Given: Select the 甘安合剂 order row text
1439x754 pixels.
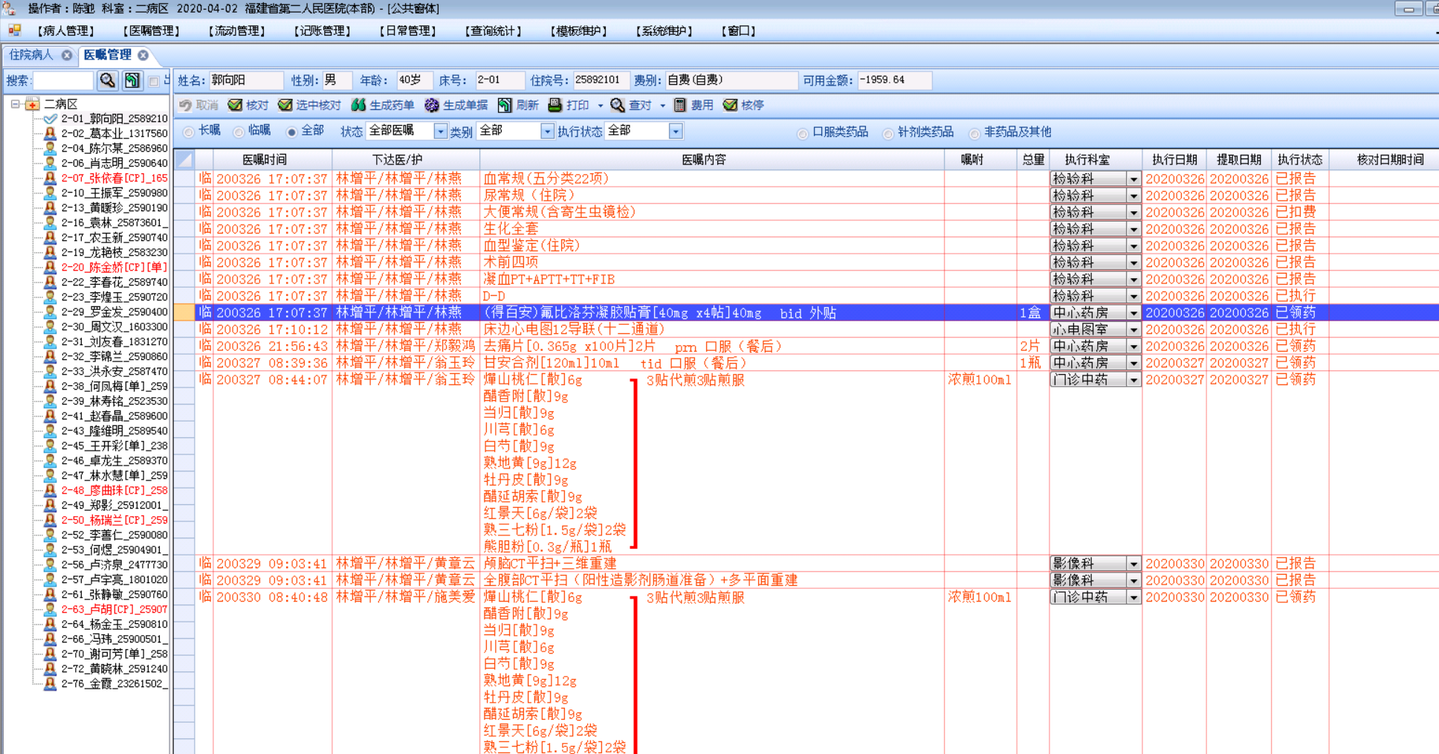Looking at the screenshot, I should tap(615, 364).
